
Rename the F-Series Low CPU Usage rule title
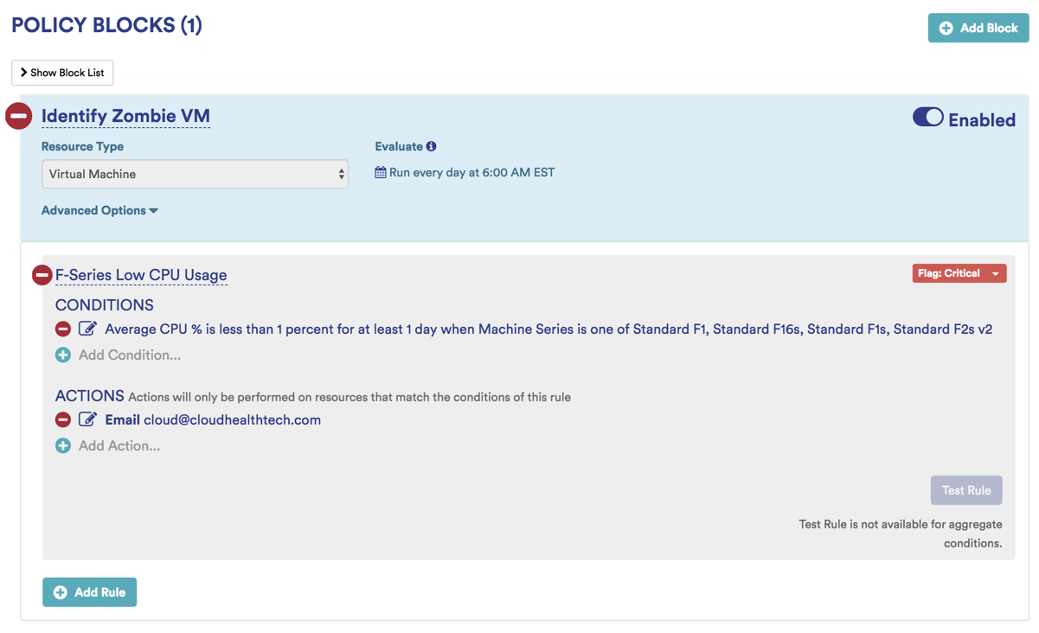pyautogui.click(x=141, y=275)
